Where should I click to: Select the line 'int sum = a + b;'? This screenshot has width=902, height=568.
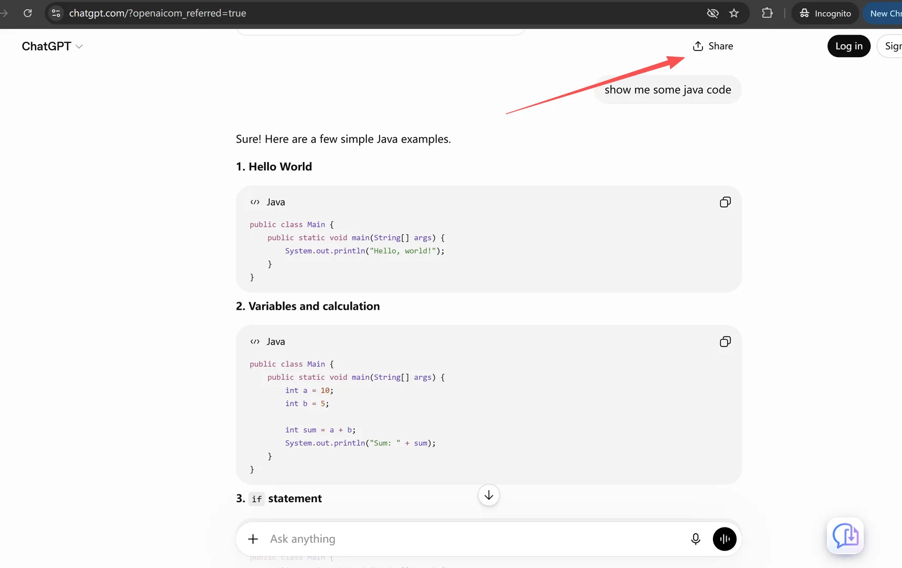(x=320, y=430)
